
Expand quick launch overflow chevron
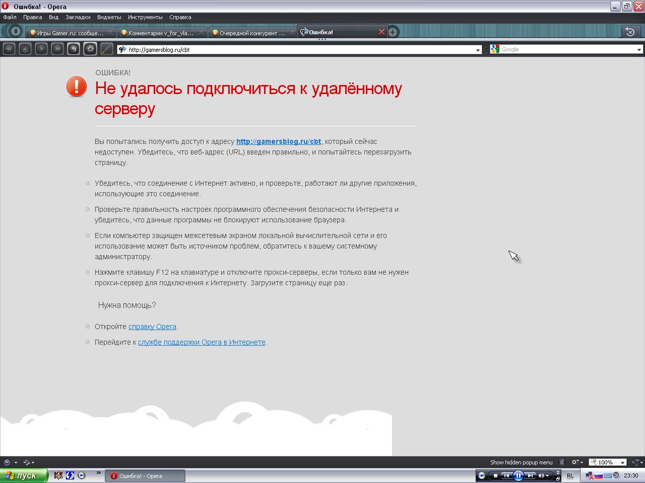coord(98,473)
